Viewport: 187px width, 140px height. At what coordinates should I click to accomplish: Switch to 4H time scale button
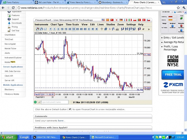coord(81,29)
